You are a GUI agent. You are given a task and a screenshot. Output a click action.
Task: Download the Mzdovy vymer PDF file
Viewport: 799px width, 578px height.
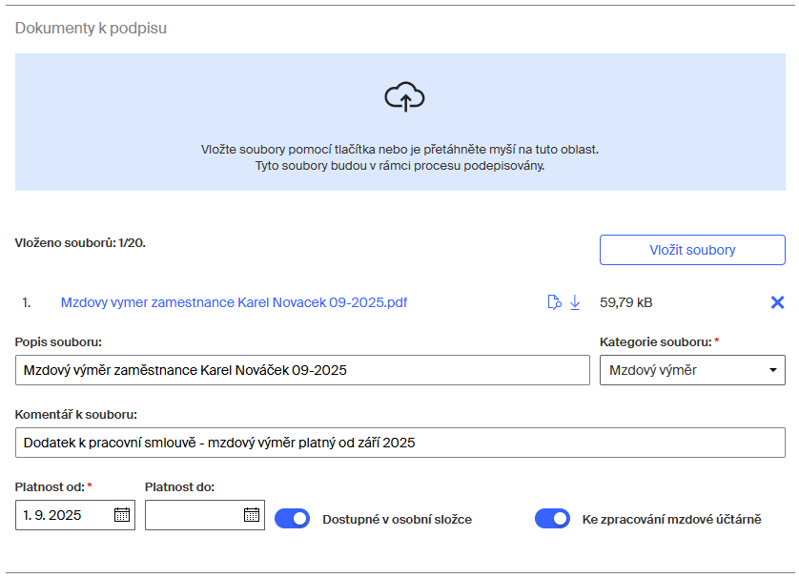pyautogui.click(x=575, y=302)
